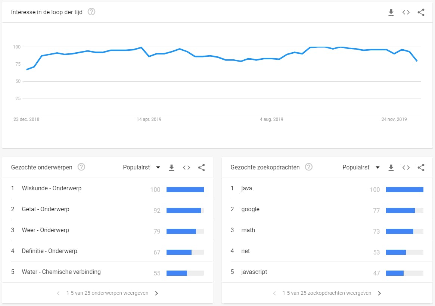Share the interest over time chart
Image resolution: width=435 pixels, height=306 pixels.
tap(421, 12)
